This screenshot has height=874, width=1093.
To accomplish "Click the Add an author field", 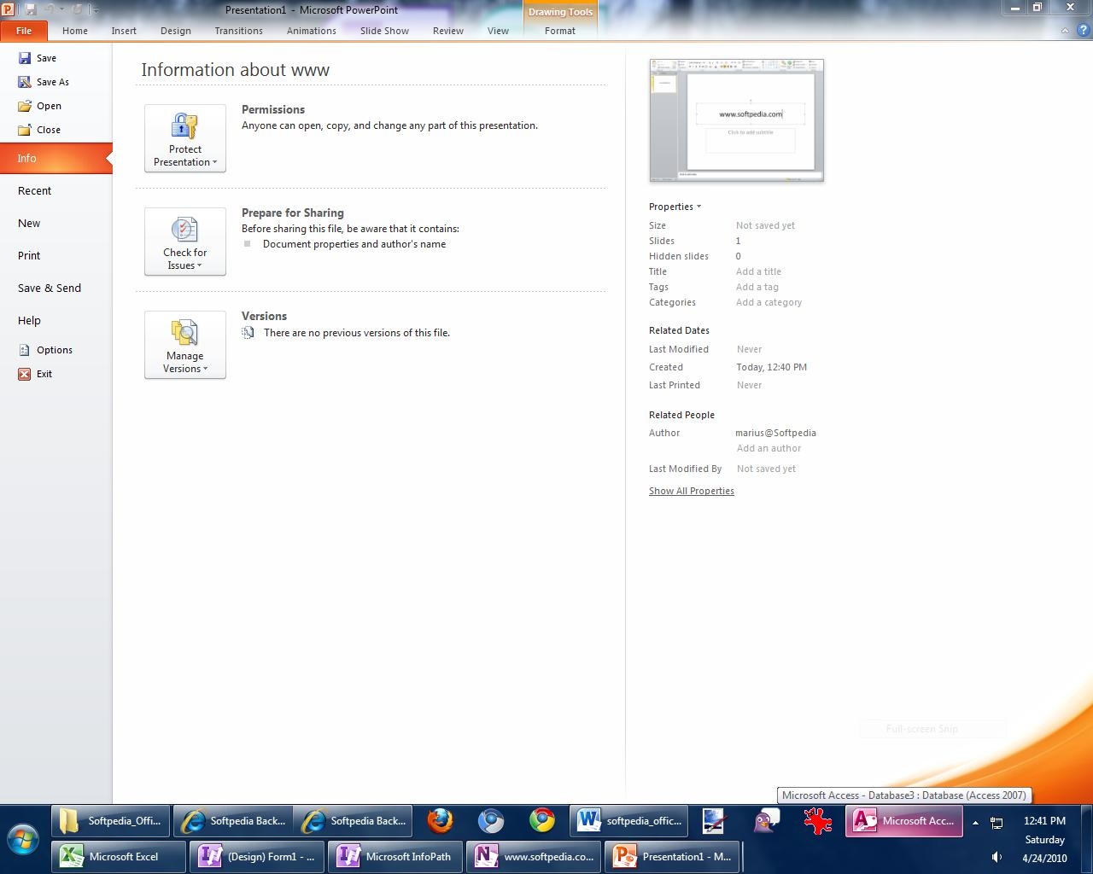I will (x=769, y=449).
